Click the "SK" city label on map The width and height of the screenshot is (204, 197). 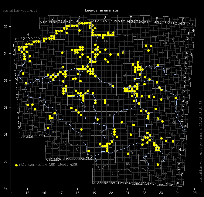coord(118,101)
